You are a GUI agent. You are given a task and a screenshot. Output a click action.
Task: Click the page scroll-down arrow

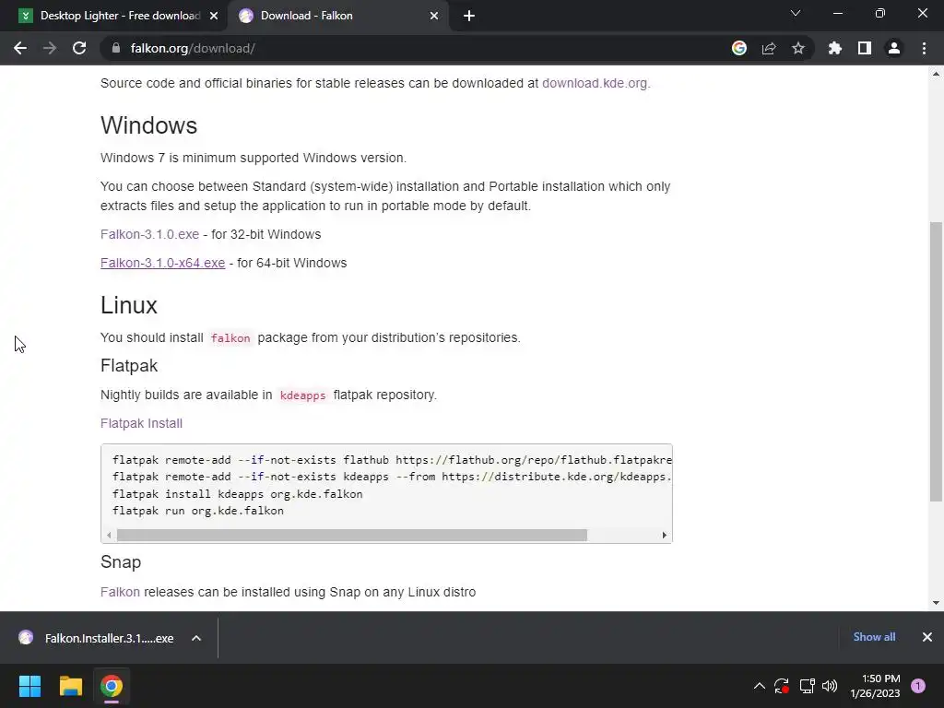(936, 603)
